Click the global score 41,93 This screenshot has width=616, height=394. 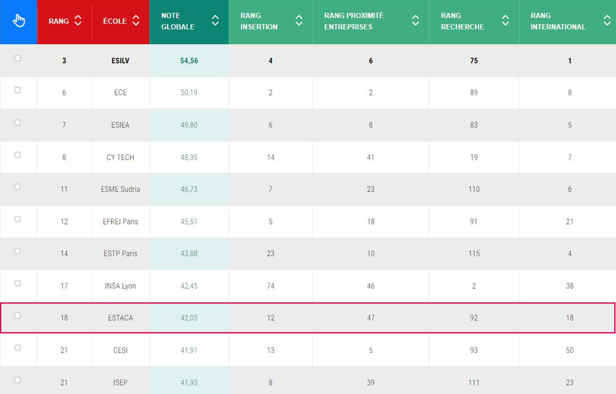coord(189,382)
